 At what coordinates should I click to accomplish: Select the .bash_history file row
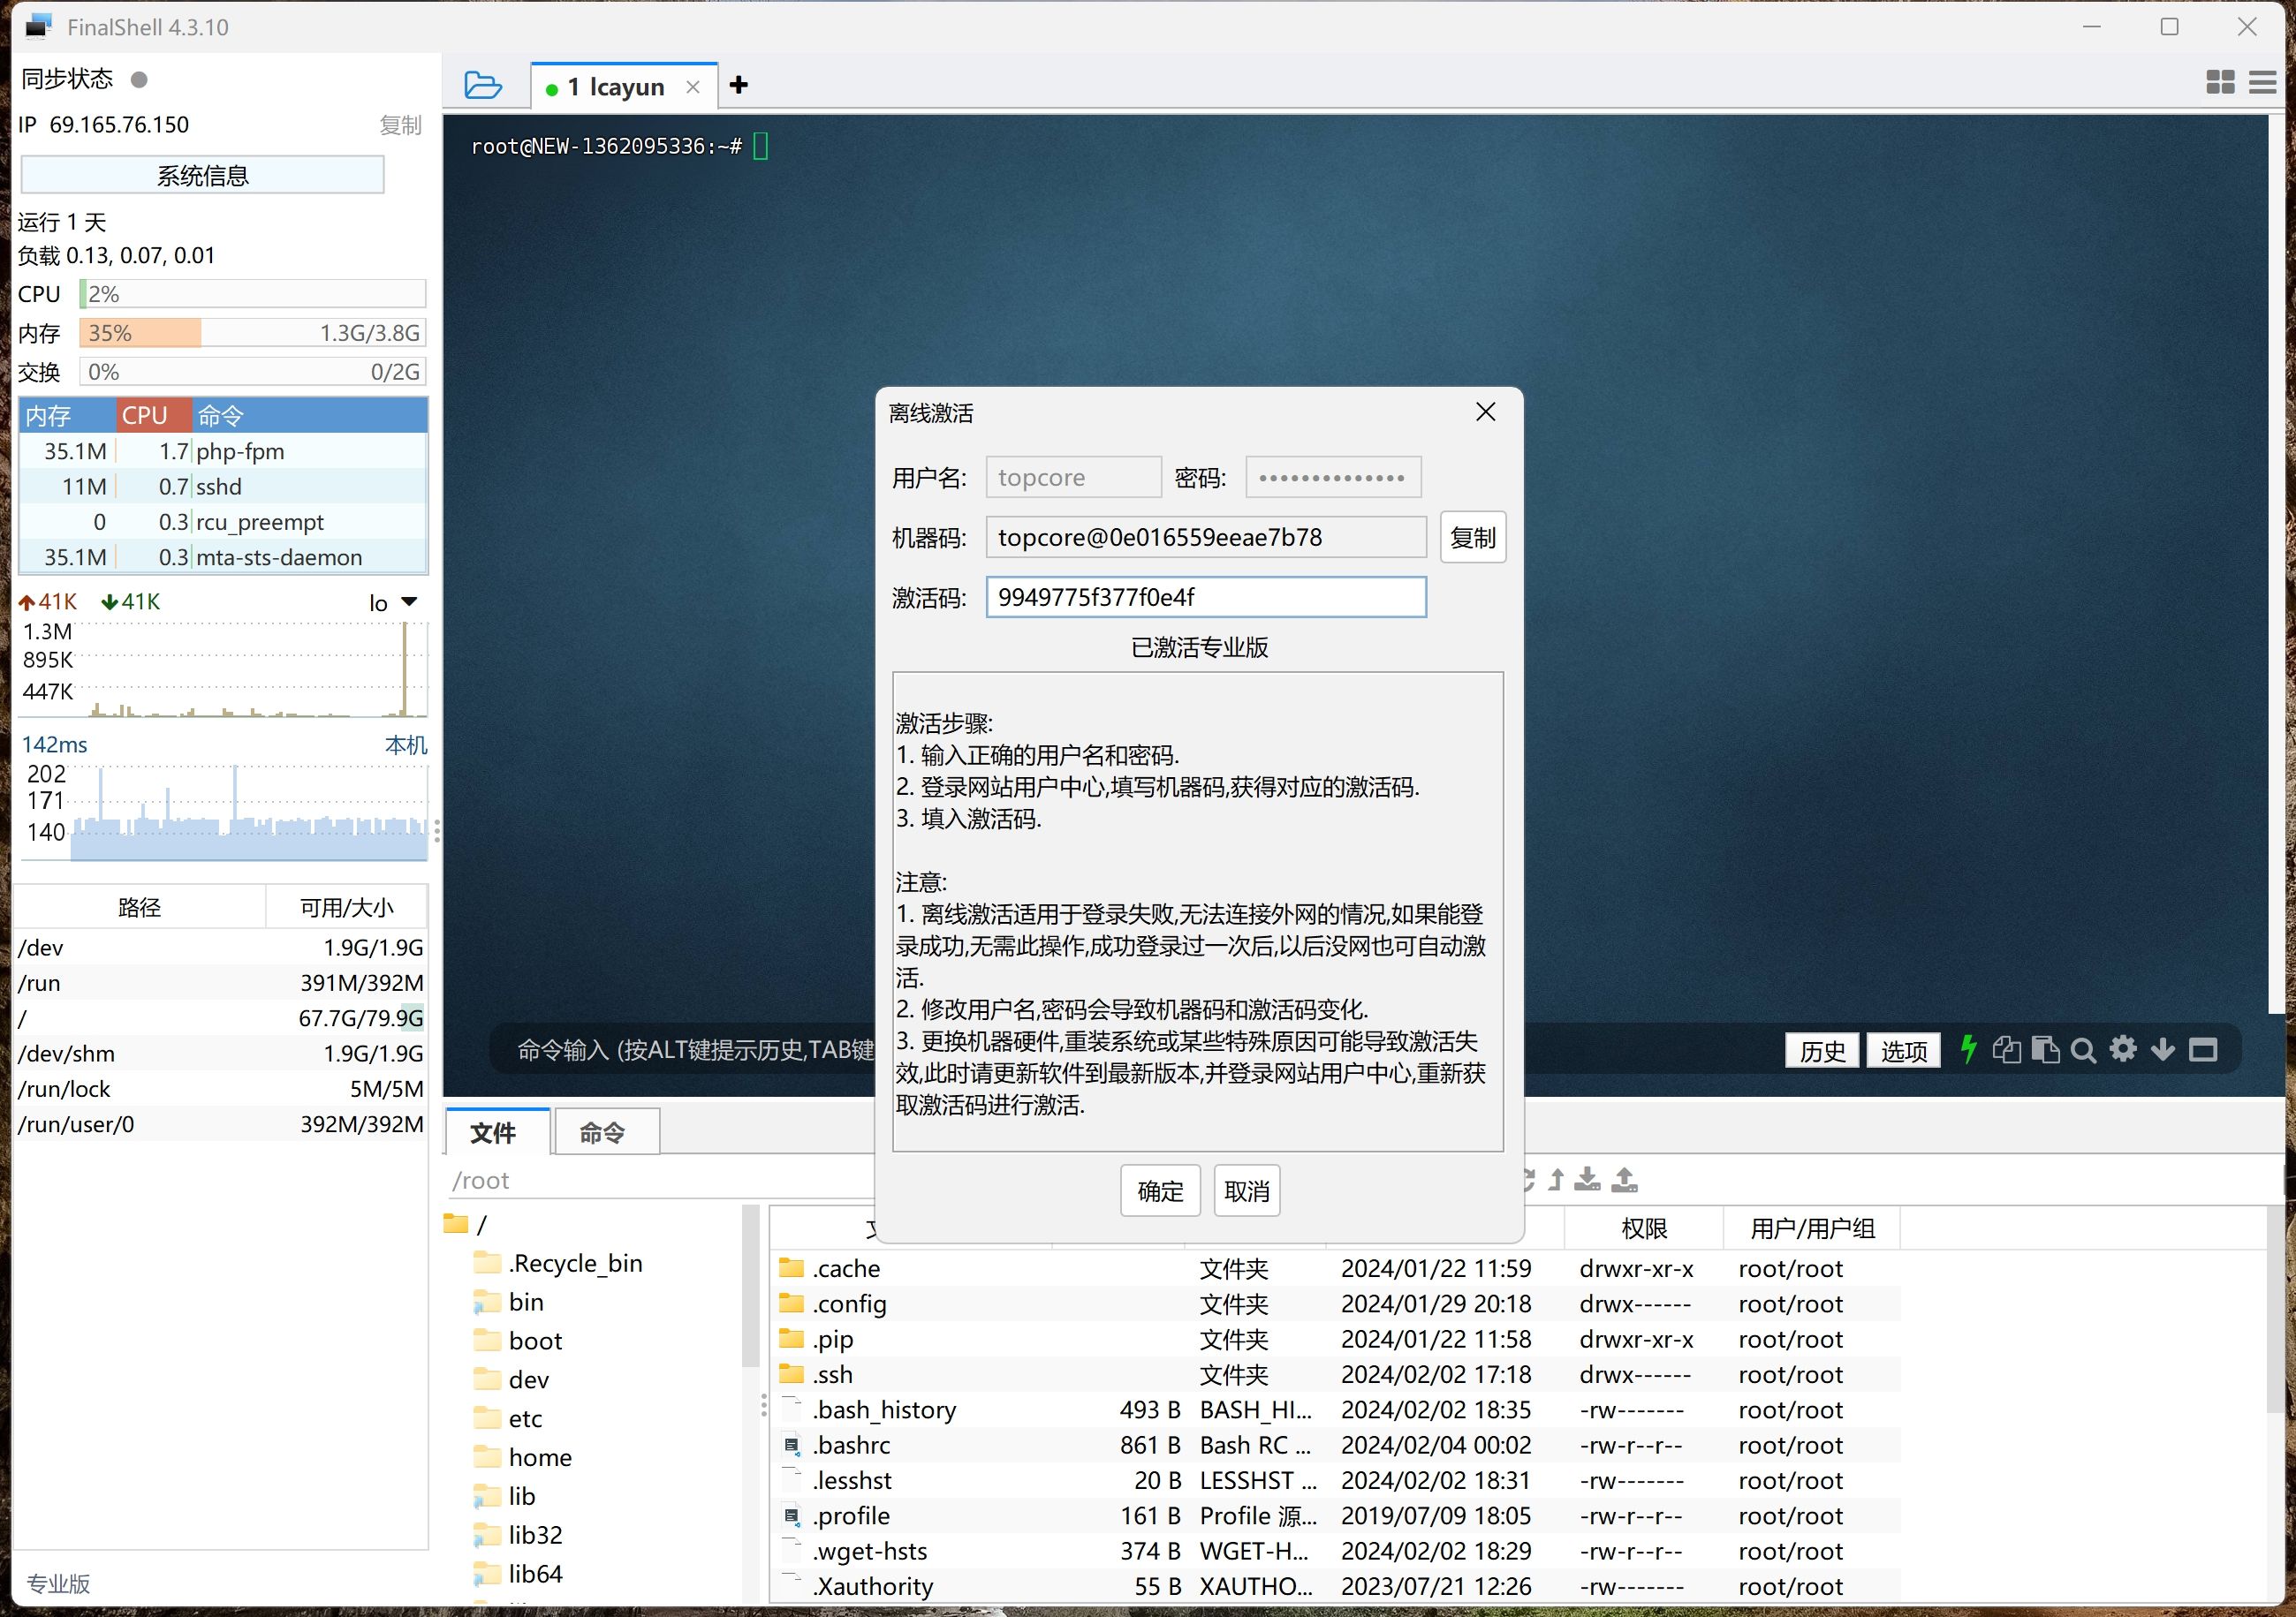point(1335,1409)
